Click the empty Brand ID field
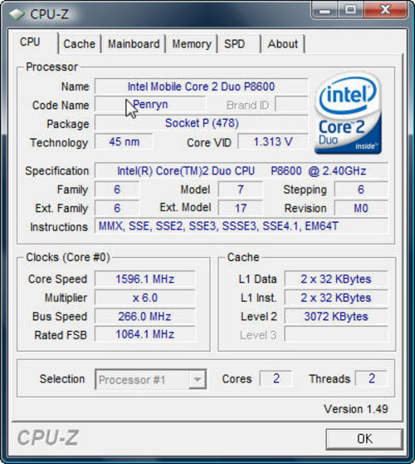 point(291,104)
